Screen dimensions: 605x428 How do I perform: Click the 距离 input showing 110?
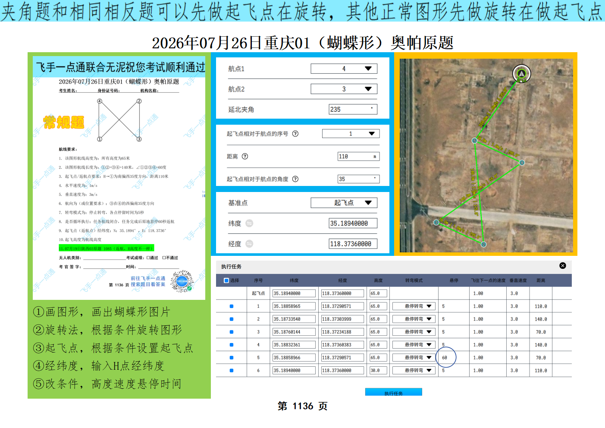pyautogui.click(x=358, y=157)
